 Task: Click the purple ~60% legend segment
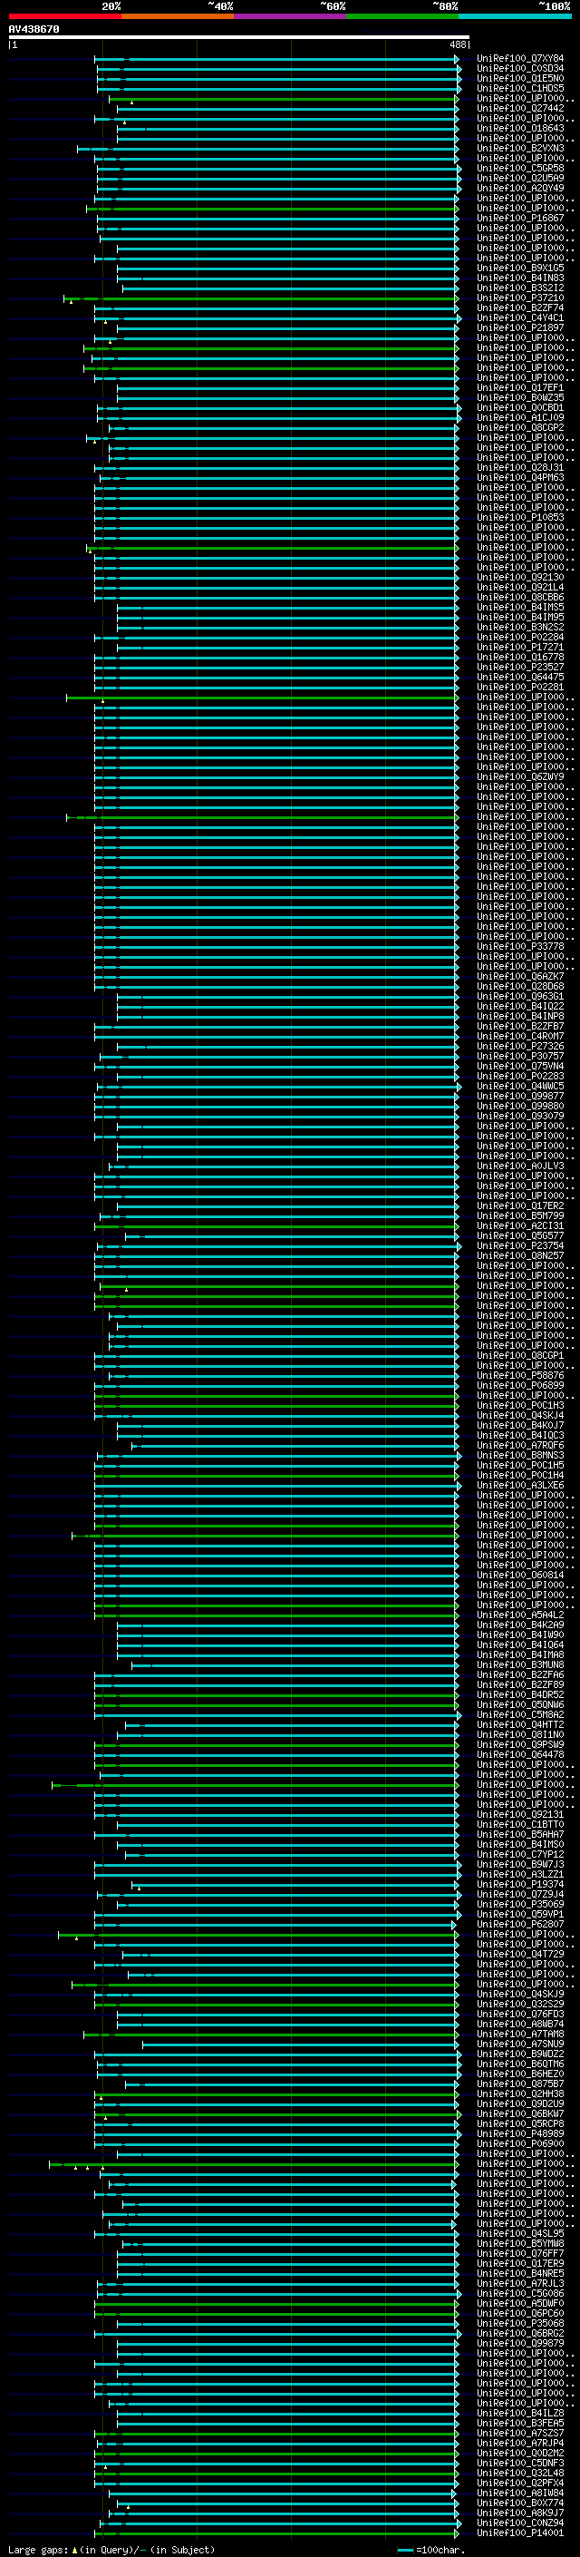tap(291, 16)
